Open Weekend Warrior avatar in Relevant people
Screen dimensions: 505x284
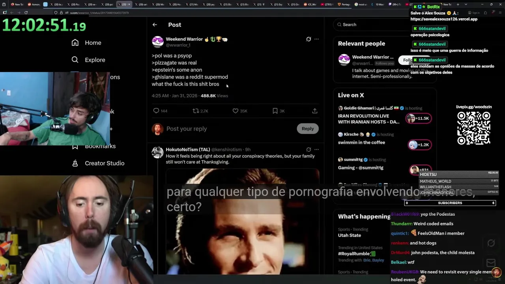pyautogui.click(x=344, y=60)
